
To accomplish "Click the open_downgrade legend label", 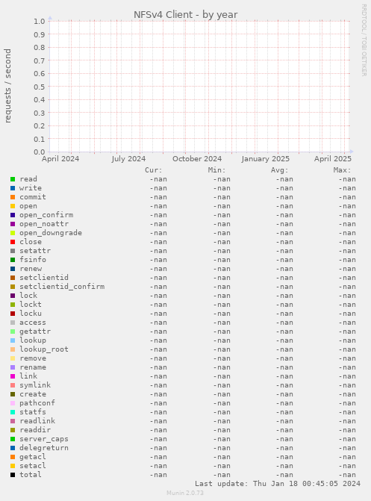I will pos(51,233).
